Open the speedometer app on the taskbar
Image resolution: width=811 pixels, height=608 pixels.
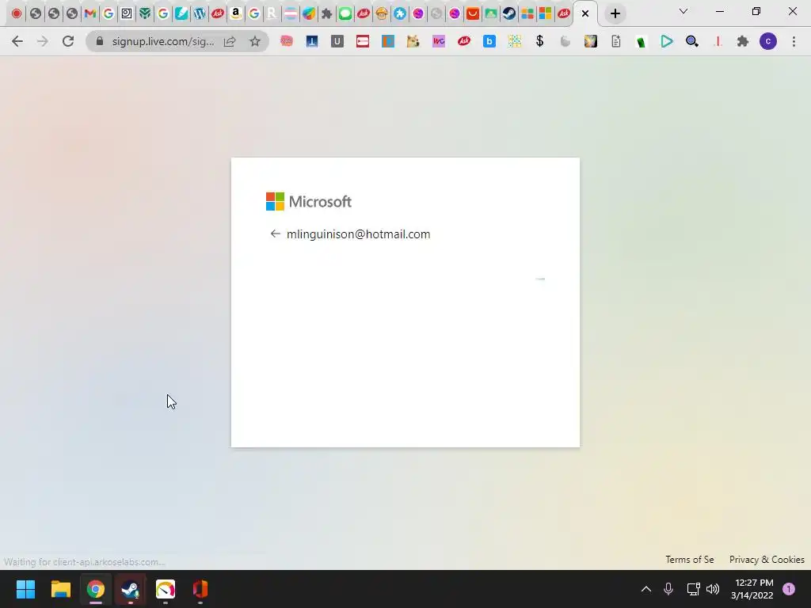point(166,589)
